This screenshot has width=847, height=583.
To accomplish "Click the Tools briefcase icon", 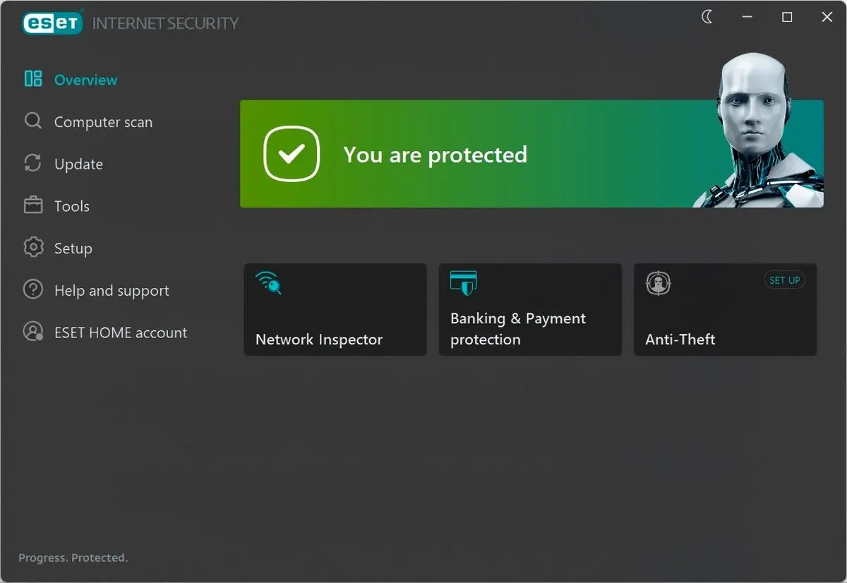I will pos(33,205).
